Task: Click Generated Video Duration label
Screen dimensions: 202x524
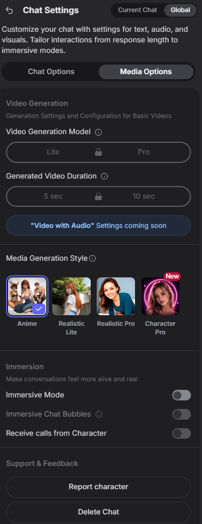Action: pos(51,176)
